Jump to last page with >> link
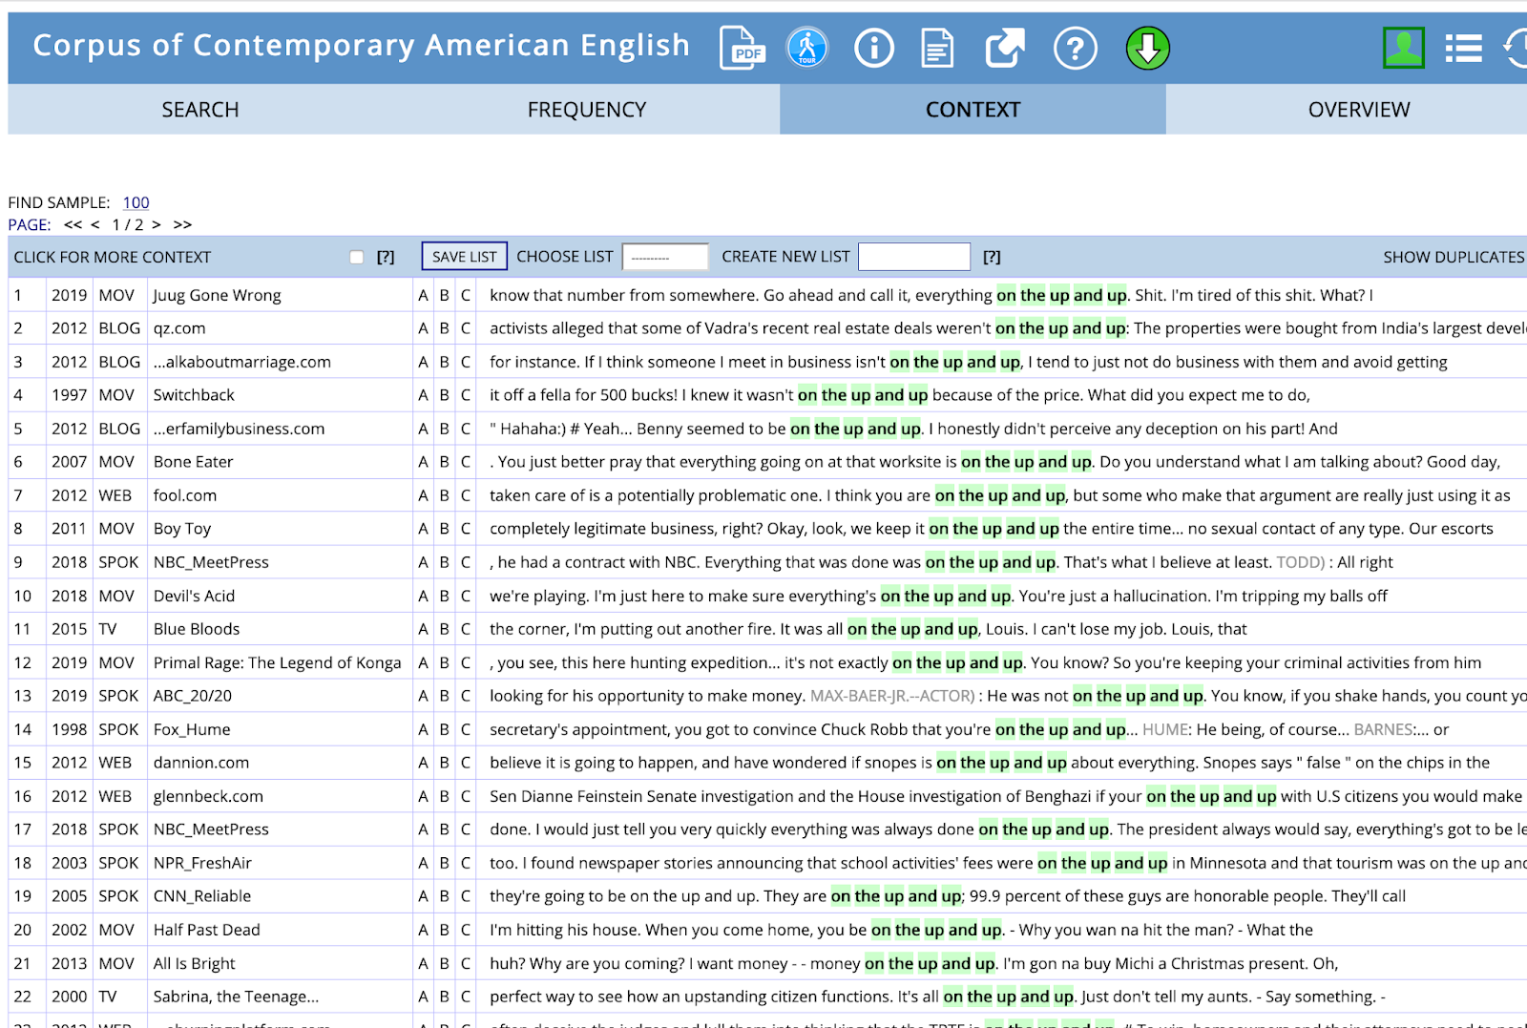 pos(182,224)
